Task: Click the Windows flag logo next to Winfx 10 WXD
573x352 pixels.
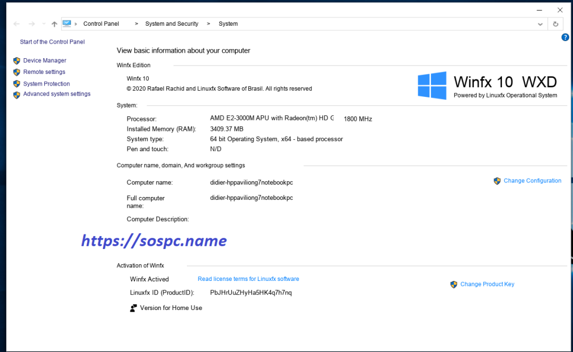Action: [x=431, y=85]
